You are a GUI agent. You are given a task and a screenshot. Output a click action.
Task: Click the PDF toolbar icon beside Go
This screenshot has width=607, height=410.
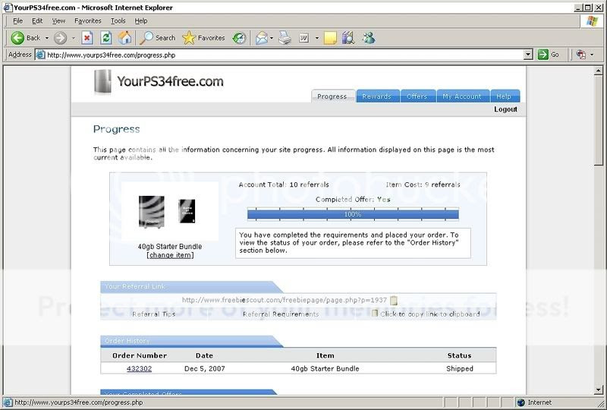click(580, 55)
